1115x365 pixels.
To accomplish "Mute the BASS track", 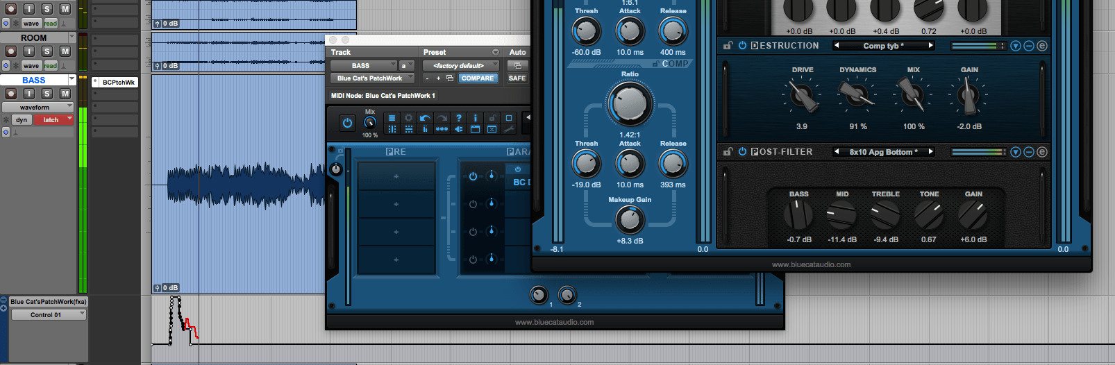I will pos(65,94).
